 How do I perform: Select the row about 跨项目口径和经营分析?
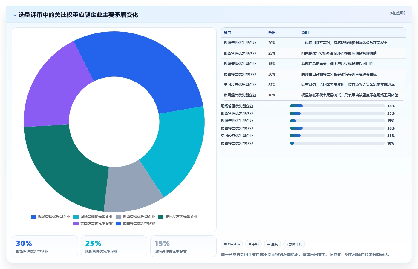[313, 74]
